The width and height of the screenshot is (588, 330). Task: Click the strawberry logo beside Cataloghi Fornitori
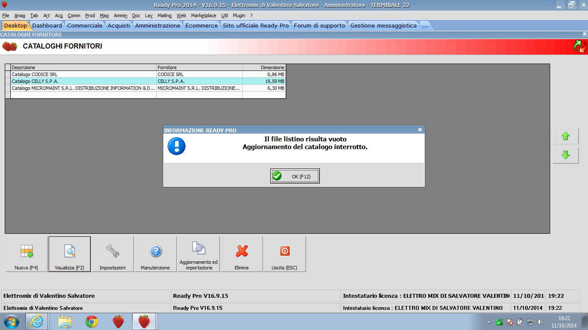click(x=10, y=46)
